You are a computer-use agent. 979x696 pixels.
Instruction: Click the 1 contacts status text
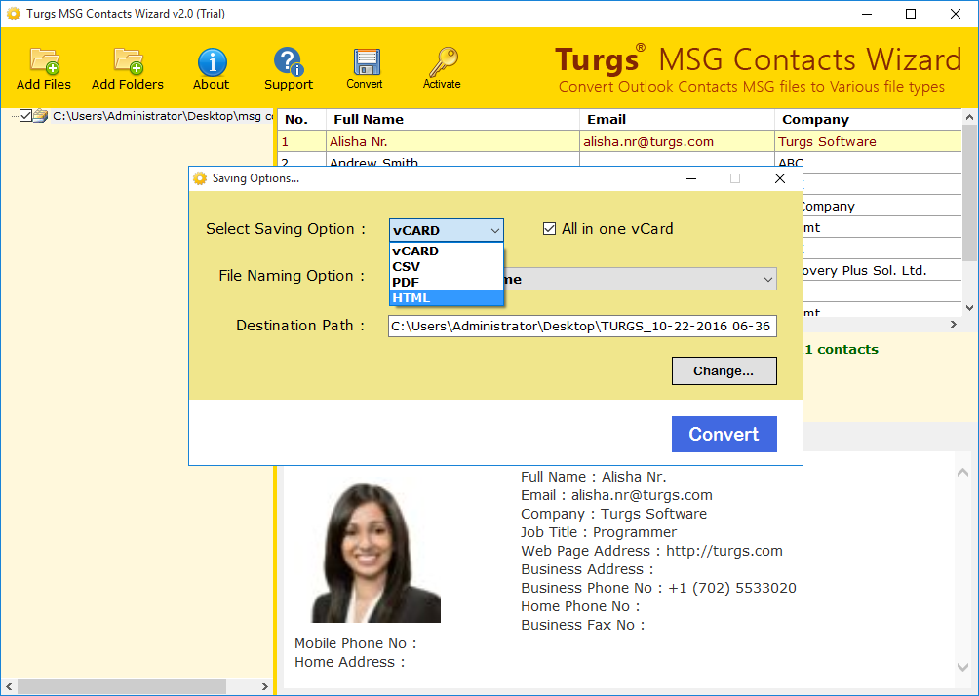(842, 350)
